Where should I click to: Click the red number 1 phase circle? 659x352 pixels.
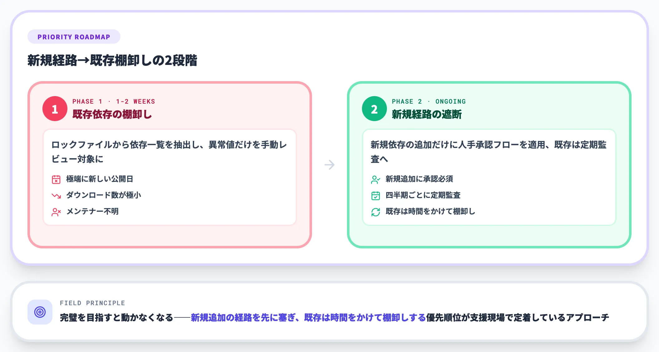point(55,109)
